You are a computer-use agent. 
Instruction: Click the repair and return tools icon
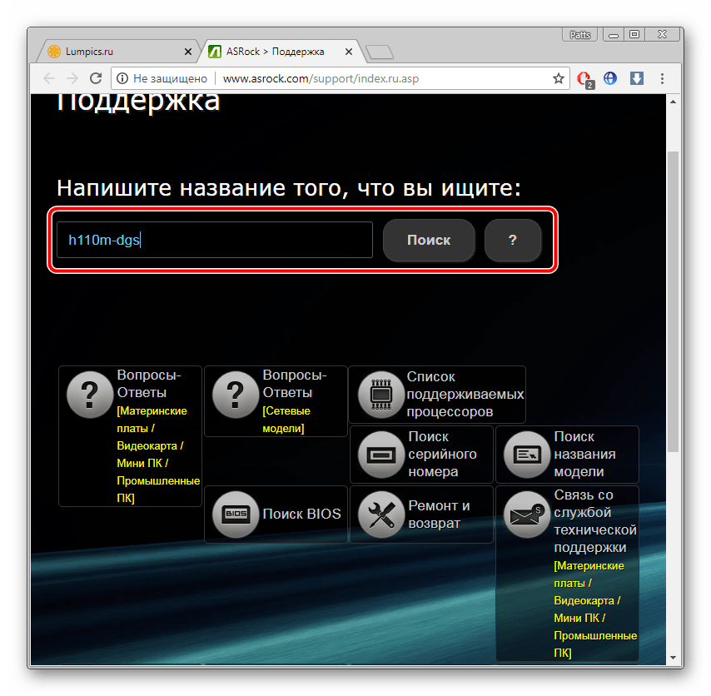(380, 515)
